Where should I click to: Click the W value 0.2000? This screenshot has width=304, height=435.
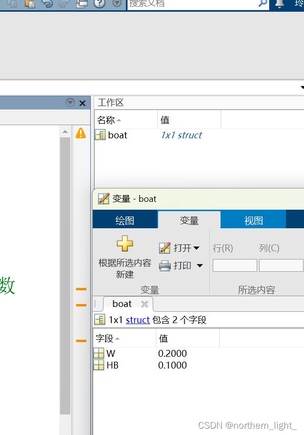172,353
